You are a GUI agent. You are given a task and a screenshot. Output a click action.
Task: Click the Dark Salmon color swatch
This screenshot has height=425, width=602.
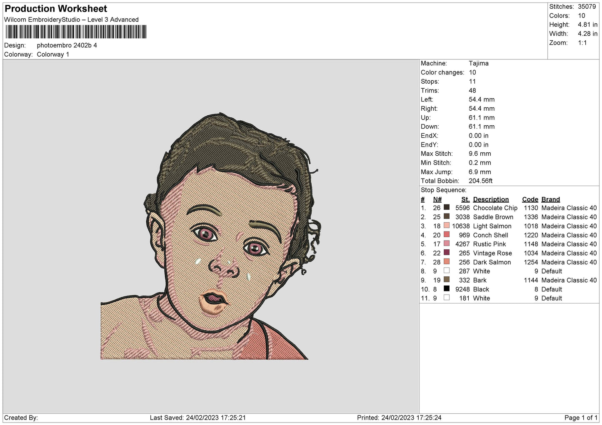(x=447, y=261)
